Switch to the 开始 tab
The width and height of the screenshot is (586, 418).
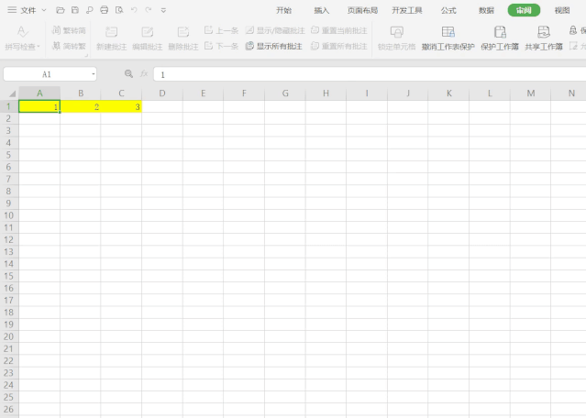coord(284,10)
